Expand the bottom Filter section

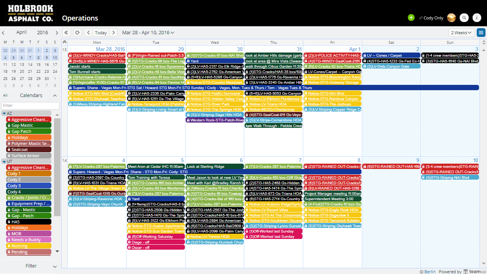31,266
